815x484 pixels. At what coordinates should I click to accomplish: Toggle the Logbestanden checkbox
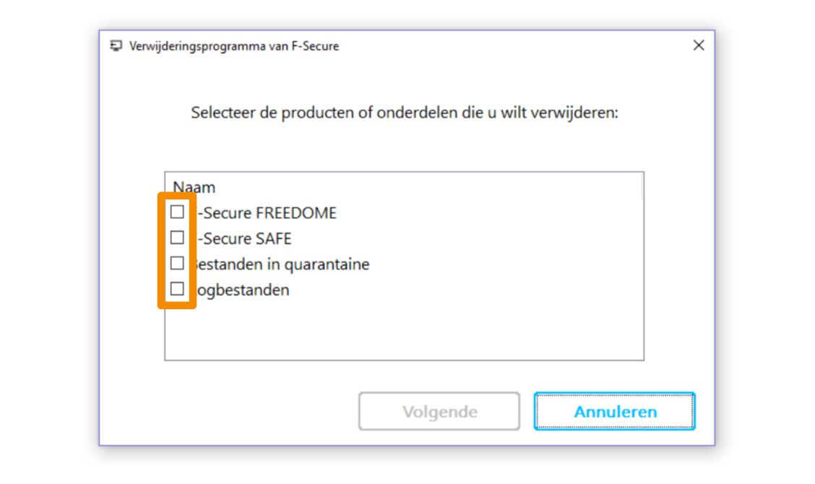point(177,289)
